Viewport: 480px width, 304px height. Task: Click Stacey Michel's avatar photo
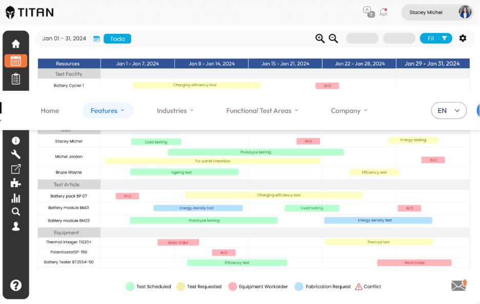tap(465, 12)
